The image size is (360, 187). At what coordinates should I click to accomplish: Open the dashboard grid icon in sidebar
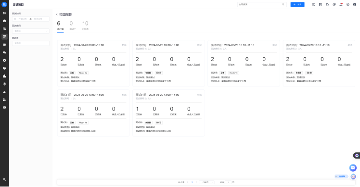pos(4,13)
